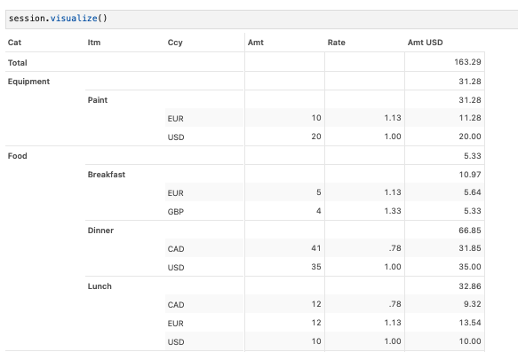
Task: Select the Ccy column header
Action: tap(175, 43)
